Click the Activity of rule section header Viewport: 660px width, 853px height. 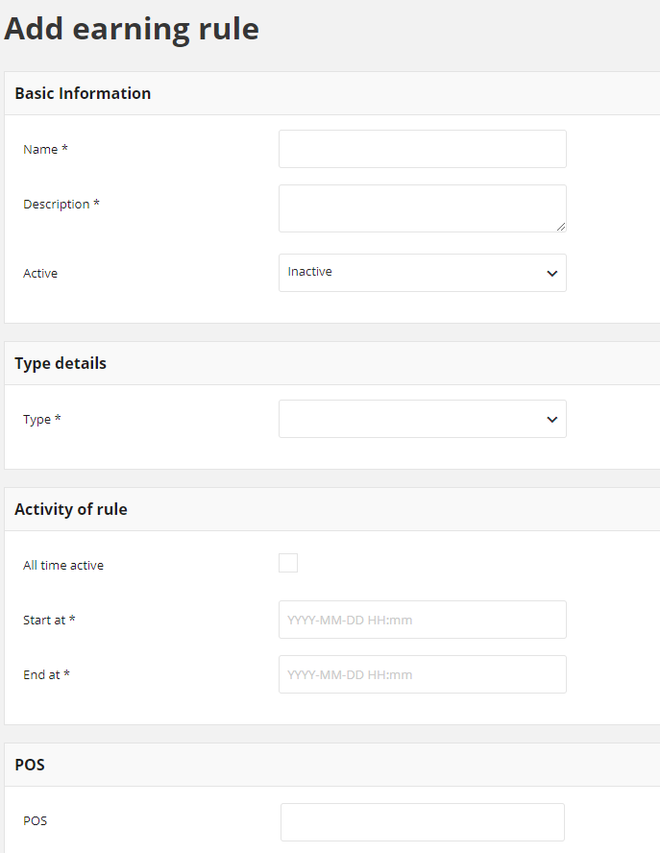tap(71, 509)
